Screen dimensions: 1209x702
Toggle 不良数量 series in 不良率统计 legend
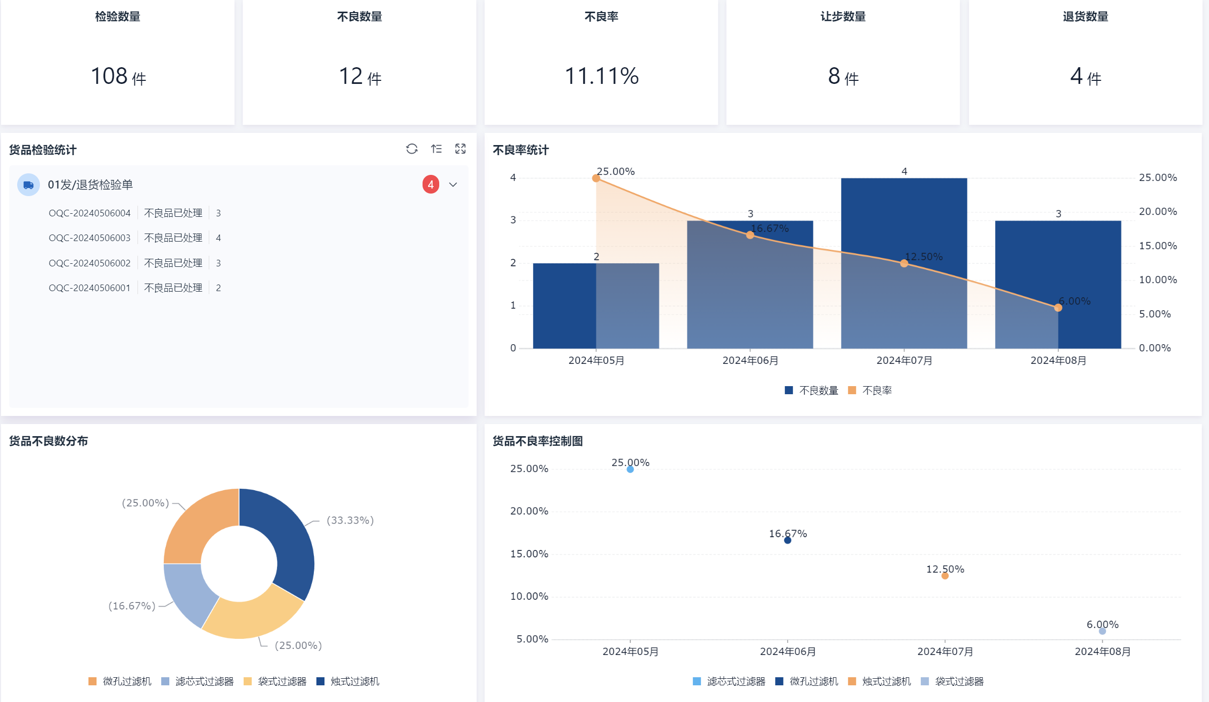(811, 391)
